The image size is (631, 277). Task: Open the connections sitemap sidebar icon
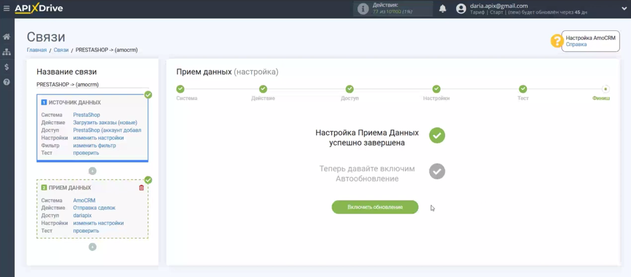pyautogui.click(x=7, y=52)
